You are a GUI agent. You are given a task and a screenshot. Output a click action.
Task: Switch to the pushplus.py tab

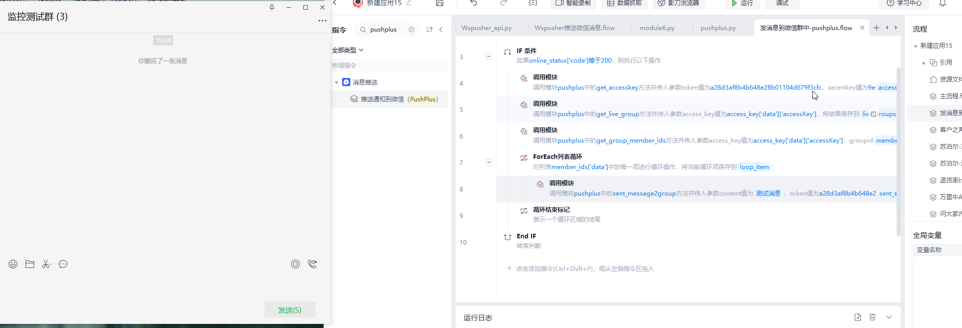tap(718, 28)
